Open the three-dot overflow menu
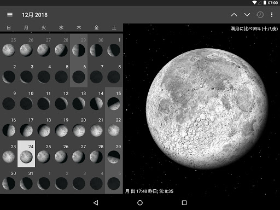The height and width of the screenshot is (210, 280). pyautogui.click(x=272, y=15)
